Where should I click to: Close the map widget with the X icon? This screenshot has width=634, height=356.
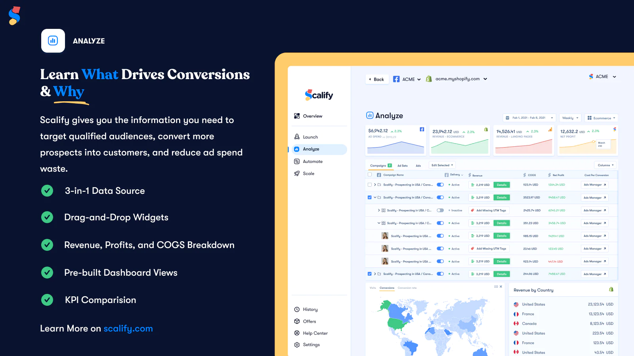[x=501, y=286]
